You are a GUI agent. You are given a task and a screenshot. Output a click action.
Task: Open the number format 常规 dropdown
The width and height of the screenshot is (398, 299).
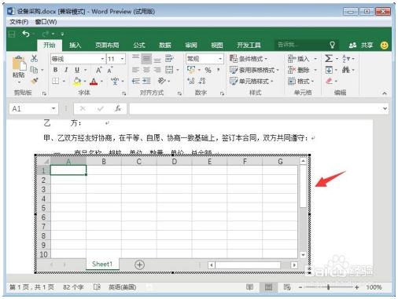point(220,59)
